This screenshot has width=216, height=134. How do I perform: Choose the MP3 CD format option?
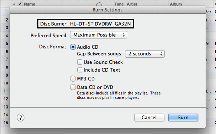point(73,79)
